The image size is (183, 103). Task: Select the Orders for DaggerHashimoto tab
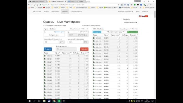point(57,1)
